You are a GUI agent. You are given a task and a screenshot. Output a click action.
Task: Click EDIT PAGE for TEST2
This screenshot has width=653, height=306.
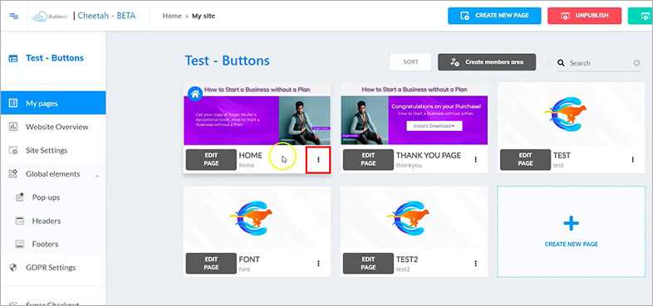(x=368, y=264)
